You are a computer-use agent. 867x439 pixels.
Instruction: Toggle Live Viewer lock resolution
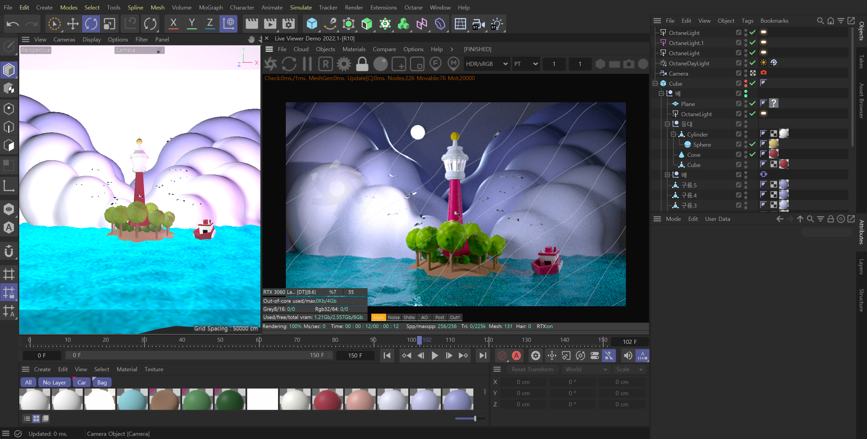[362, 64]
